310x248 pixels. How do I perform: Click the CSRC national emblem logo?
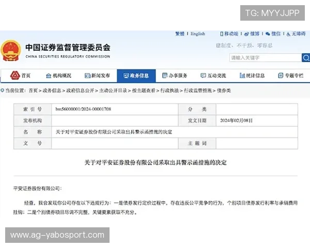click(x=11, y=51)
